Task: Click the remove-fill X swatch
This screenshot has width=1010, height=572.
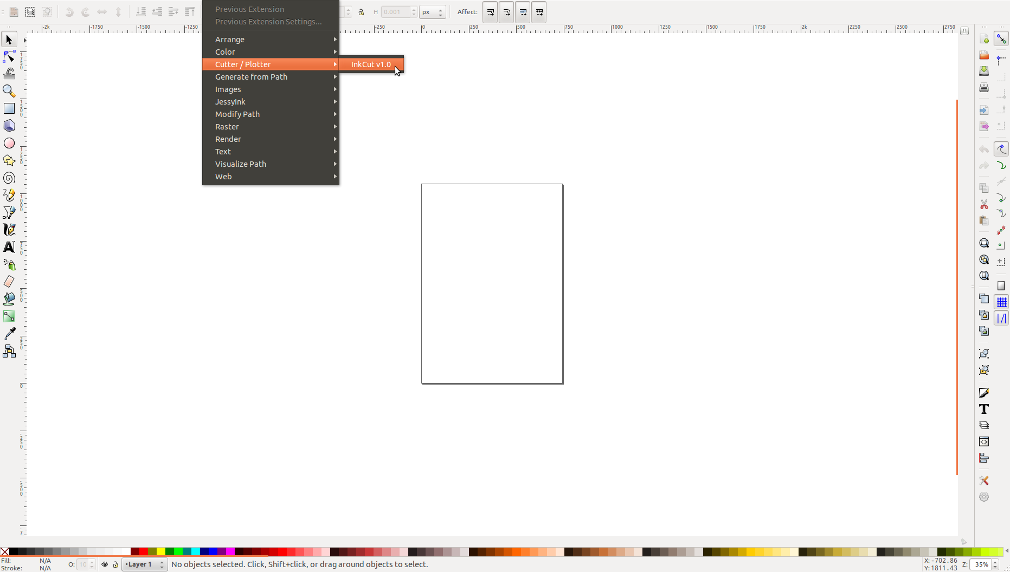Action: pyautogui.click(x=4, y=552)
